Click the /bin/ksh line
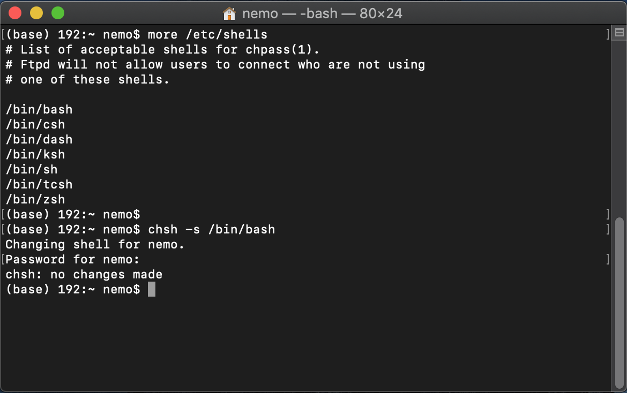This screenshot has height=393, width=627. pos(35,155)
